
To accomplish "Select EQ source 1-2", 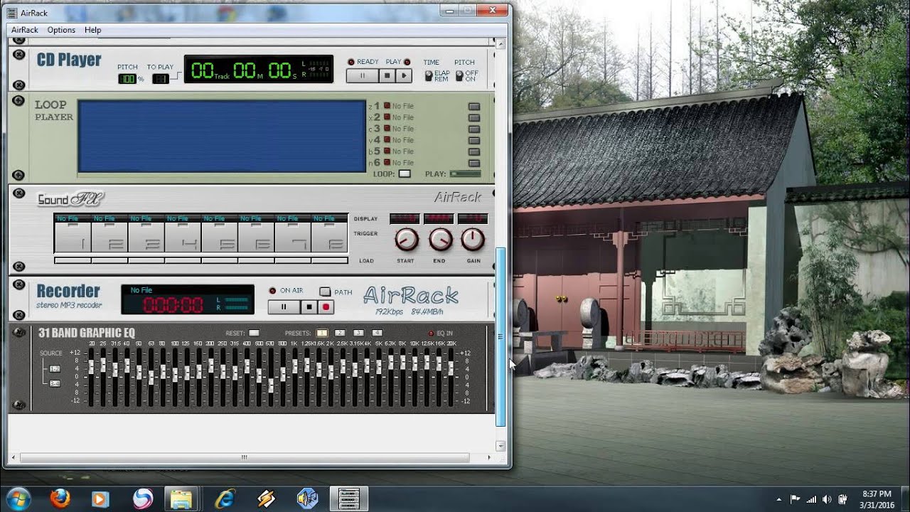I will (55, 368).
